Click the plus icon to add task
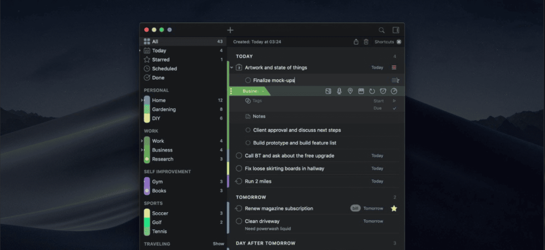545x250 pixels. point(230,30)
